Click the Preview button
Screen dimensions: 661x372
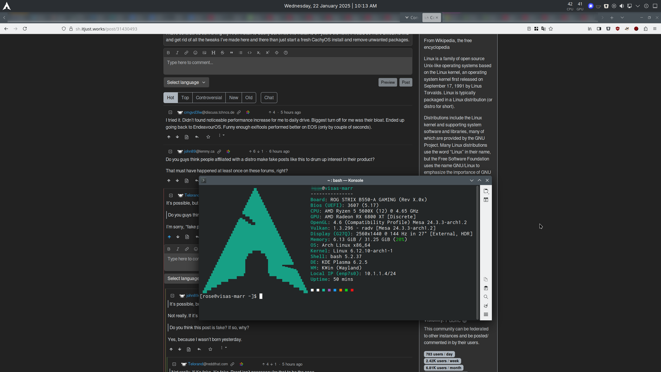pos(387,82)
